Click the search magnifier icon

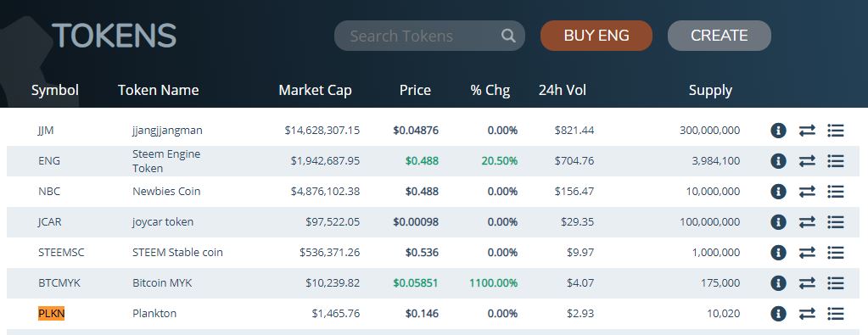click(x=508, y=36)
